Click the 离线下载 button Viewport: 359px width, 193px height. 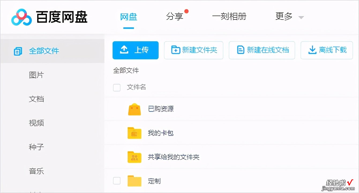pos(327,50)
